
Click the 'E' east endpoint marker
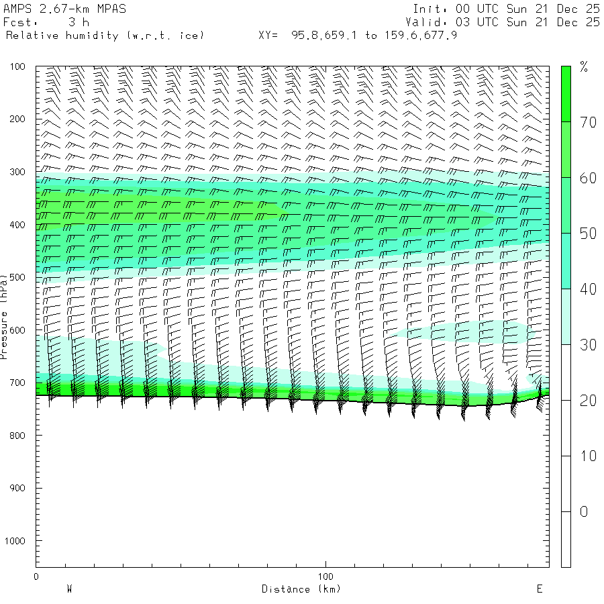pyautogui.click(x=539, y=589)
